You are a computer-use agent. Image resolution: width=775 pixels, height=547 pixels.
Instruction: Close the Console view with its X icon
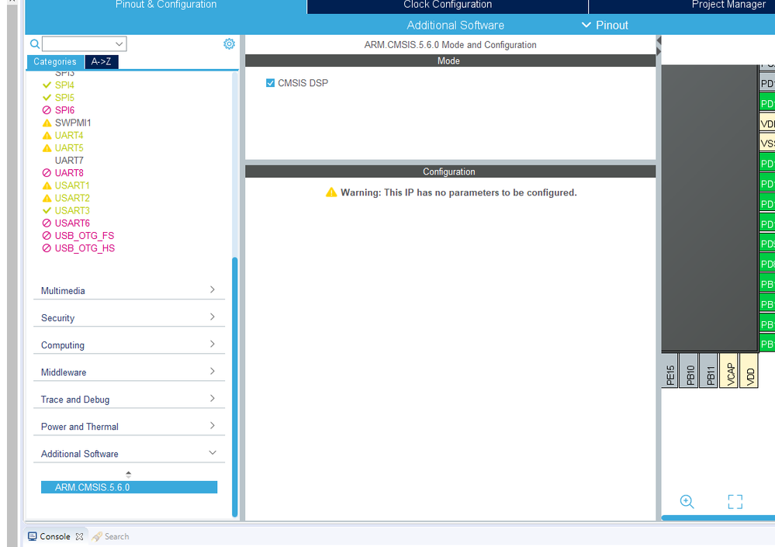(79, 536)
